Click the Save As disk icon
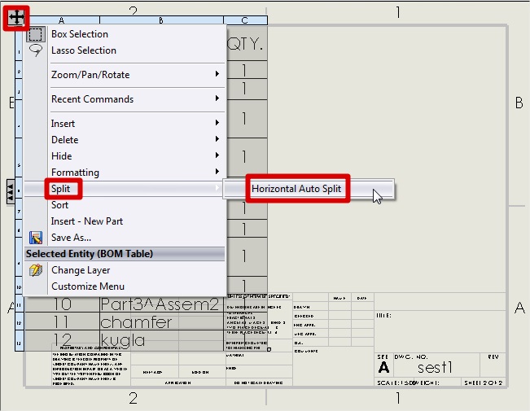The height and width of the screenshot is (411, 530). click(x=36, y=238)
